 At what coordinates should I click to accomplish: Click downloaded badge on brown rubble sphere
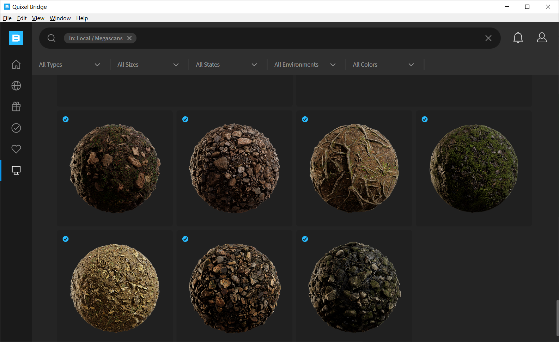tap(185, 119)
